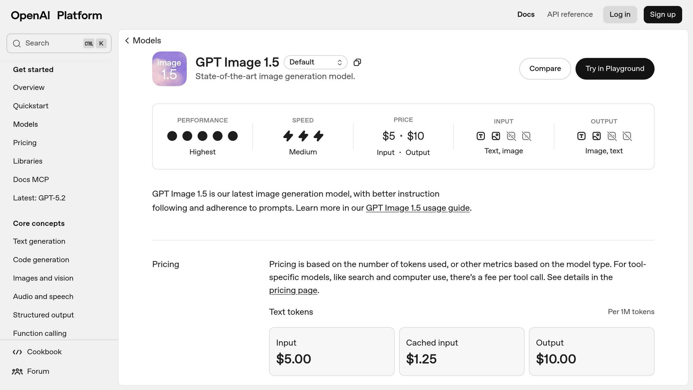The width and height of the screenshot is (693, 390).
Task: Click the first crossed-out icon under OUTPUT
Action: pyautogui.click(x=612, y=136)
